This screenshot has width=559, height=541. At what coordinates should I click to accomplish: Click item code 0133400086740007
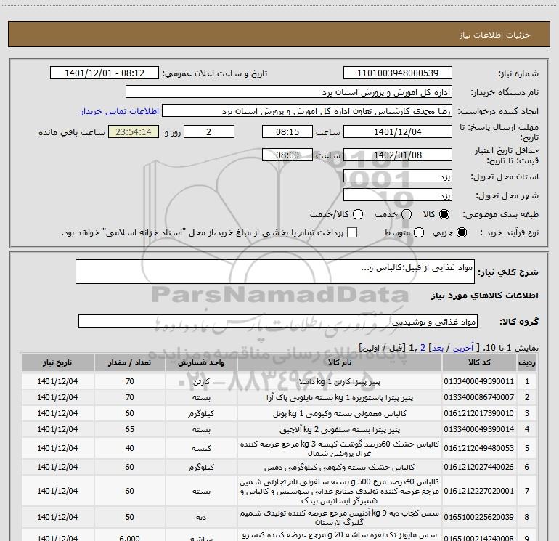479,397
